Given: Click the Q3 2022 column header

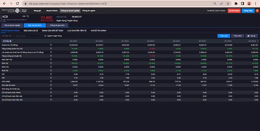Looking at the screenshot, I should [73, 41].
